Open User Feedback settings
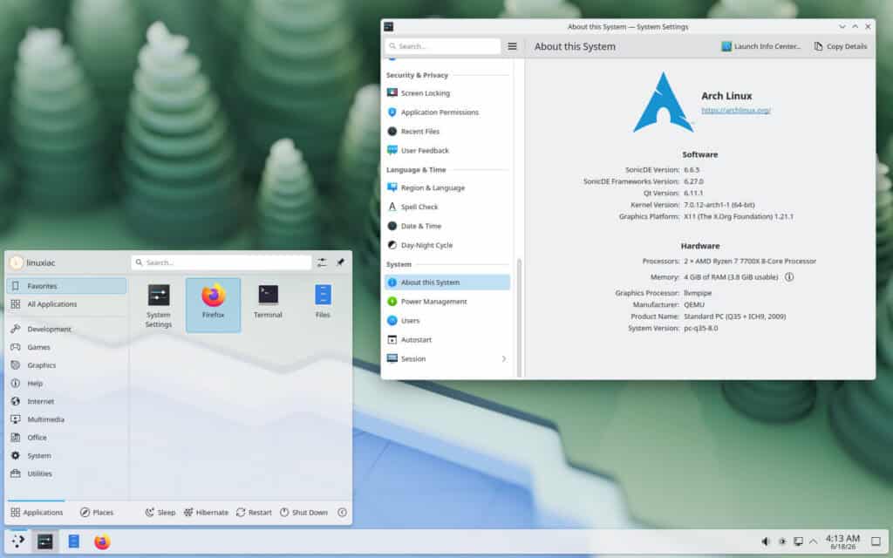The width and height of the screenshot is (893, 558). coord(447,150)
